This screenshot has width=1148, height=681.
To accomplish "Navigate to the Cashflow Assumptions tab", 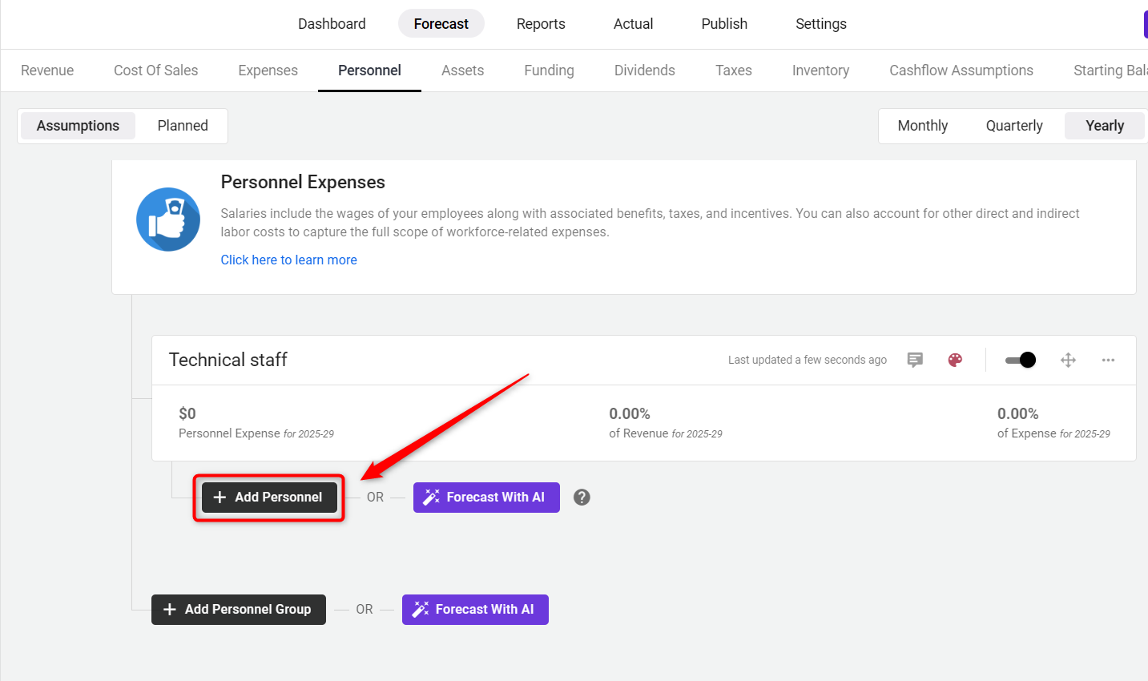I will [961, 71].
